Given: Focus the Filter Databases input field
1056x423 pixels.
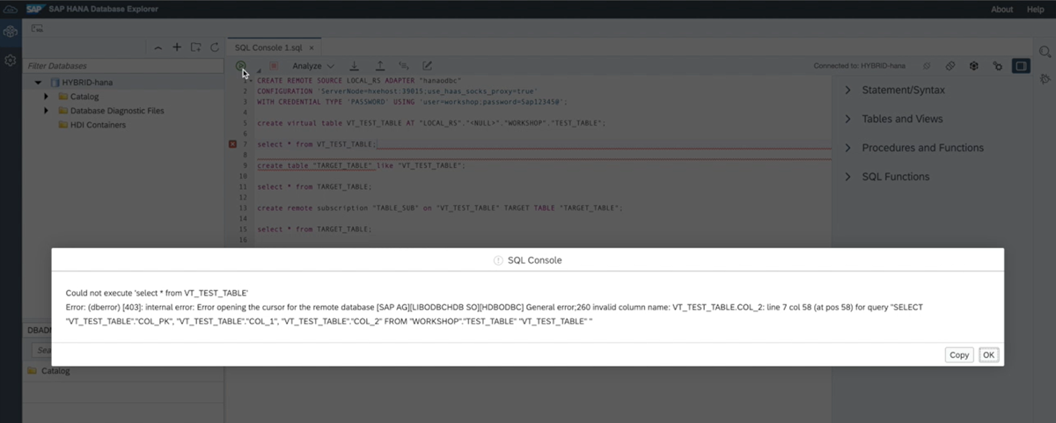Looking at the screenshot, I should point(121,66).
